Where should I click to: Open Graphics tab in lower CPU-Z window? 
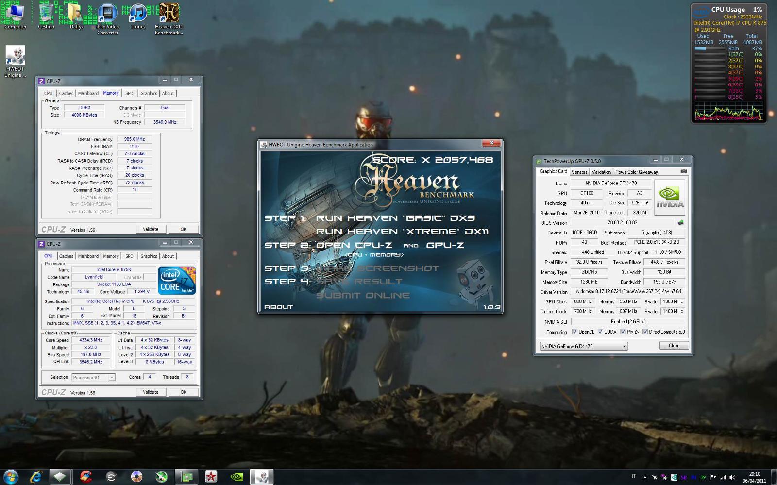pos(149,256)
